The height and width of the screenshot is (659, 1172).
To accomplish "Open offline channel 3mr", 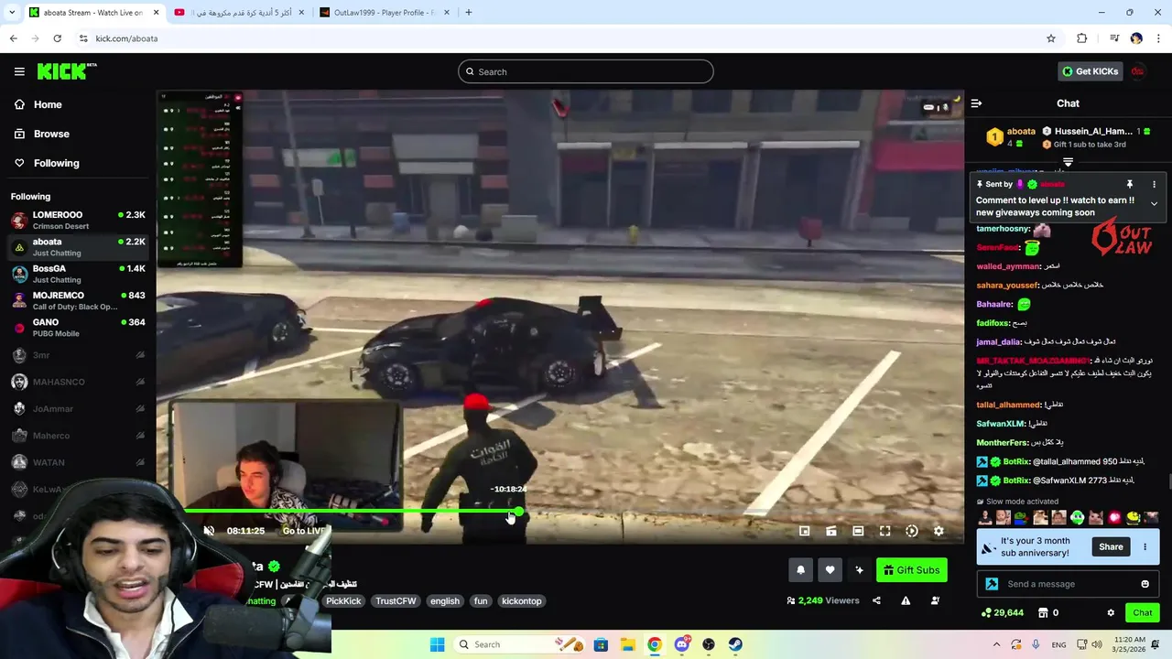I will pos(78,355).
